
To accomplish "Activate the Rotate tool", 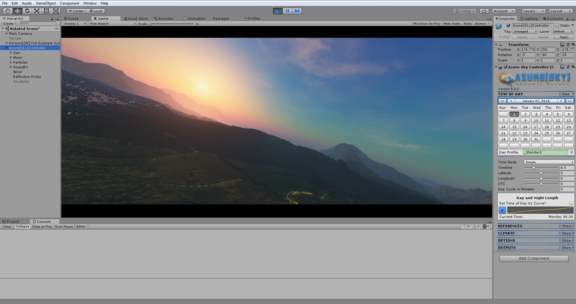I will pos(27,11).
